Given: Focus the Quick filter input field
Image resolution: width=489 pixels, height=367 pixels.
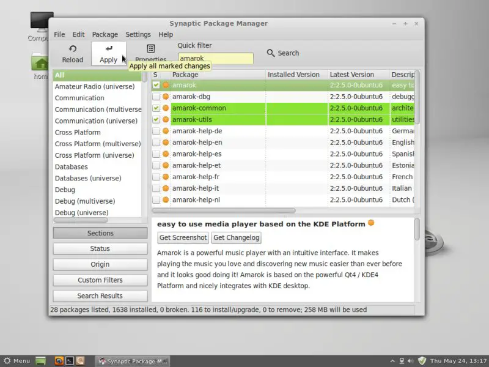Looking at the screenshot, I should (216, 58).
